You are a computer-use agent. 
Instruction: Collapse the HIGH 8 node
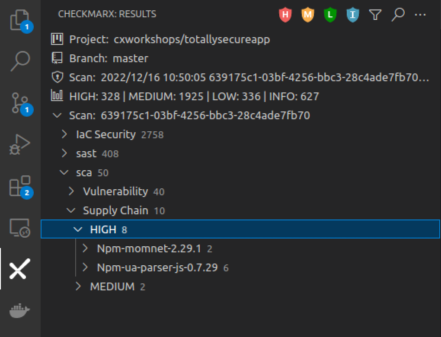(78, 229)
